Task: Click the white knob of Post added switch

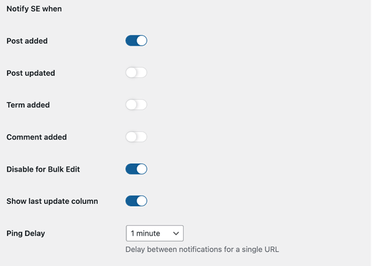Action: (141, 41)
